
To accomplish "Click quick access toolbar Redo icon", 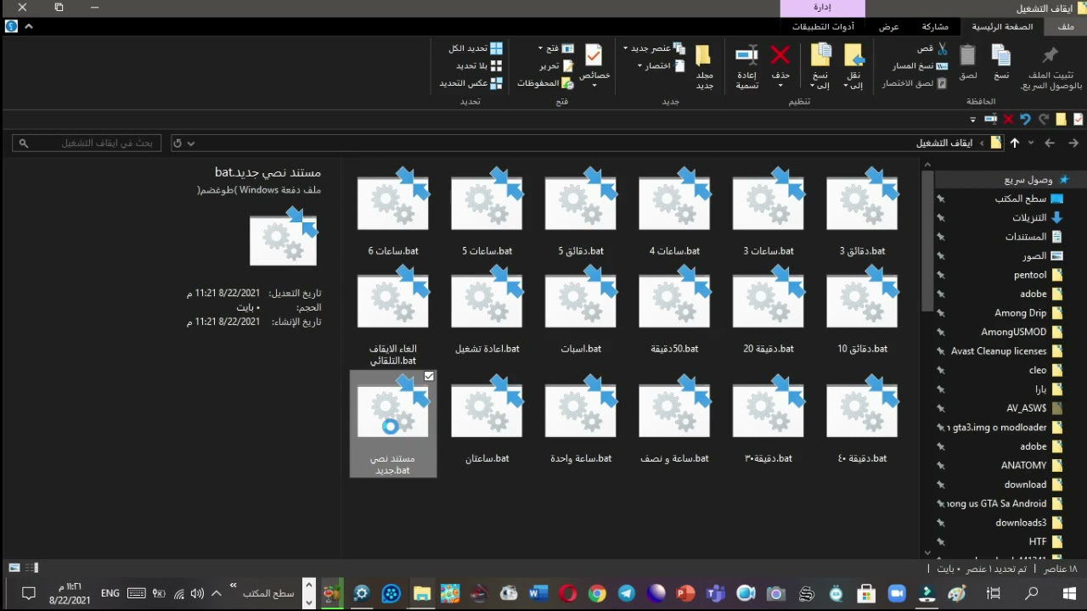I will click(1044, 120).
